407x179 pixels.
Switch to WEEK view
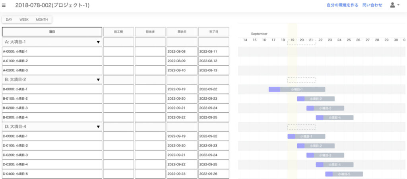click(24, 19)
